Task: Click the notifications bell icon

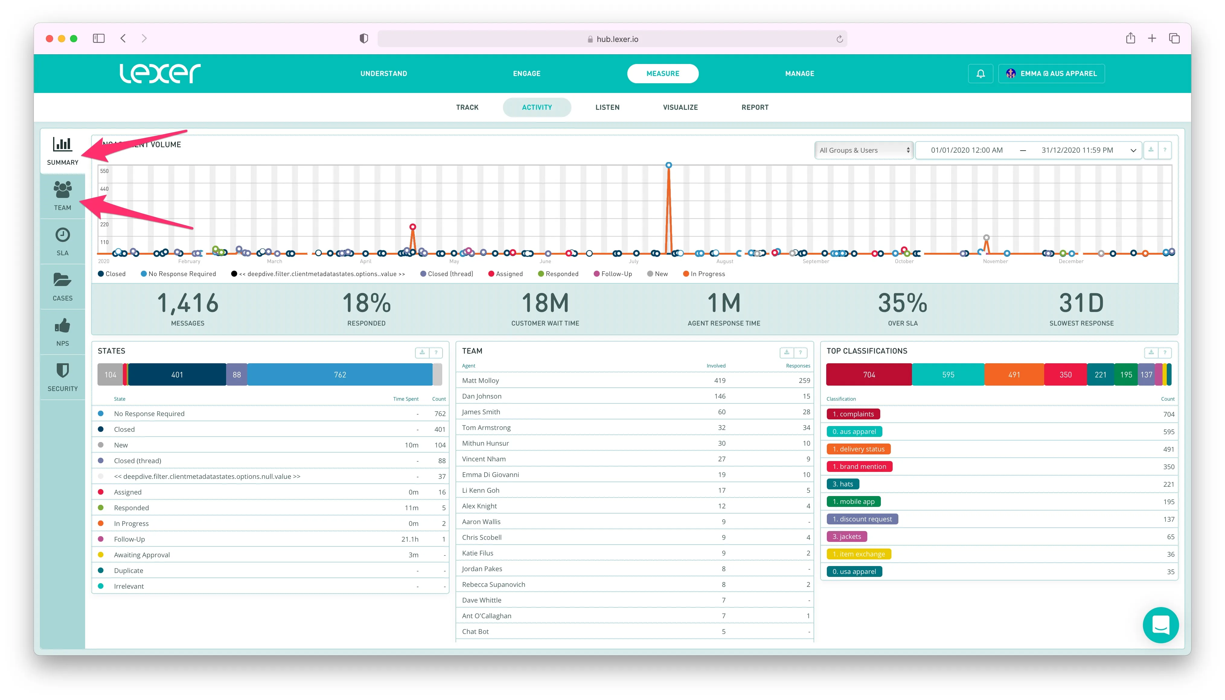Action: 980,74
